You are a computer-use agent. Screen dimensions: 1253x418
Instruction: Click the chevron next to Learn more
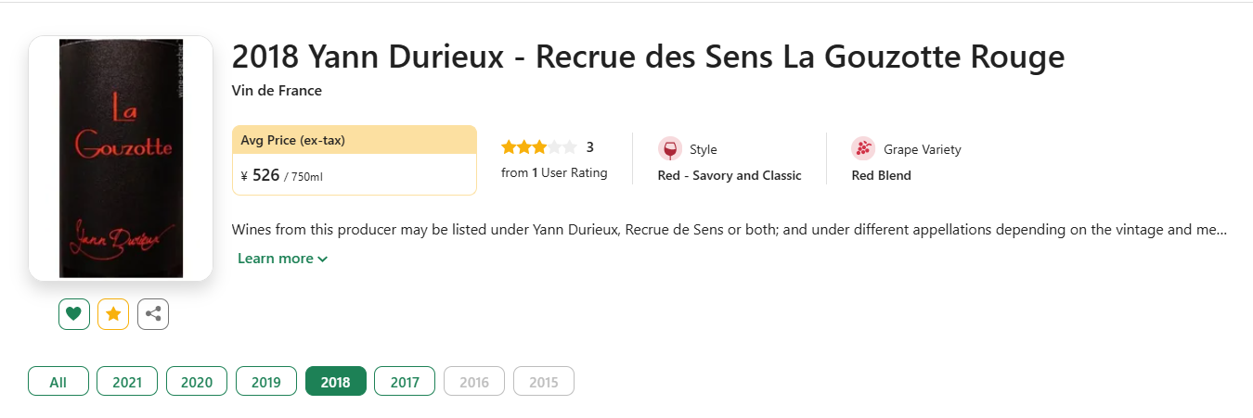click(322, 260)
